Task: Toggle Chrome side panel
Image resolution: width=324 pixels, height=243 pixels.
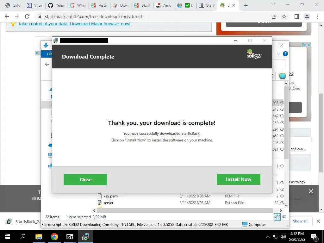Action: pos(297,16)
